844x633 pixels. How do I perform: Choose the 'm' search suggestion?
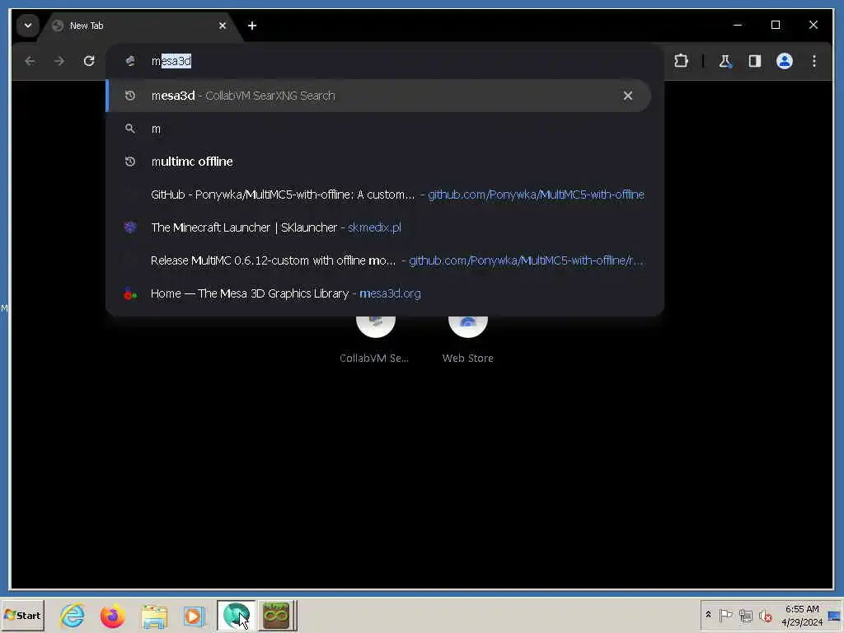378,129
